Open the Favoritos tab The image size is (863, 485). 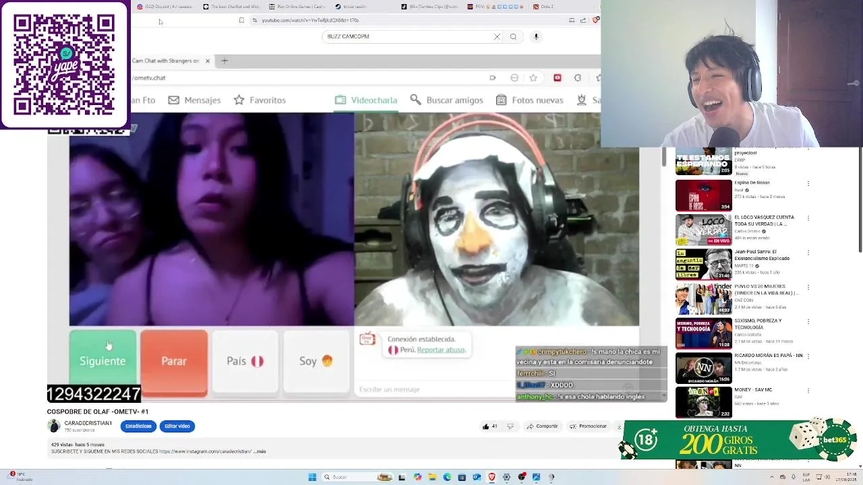coord(260,100)
